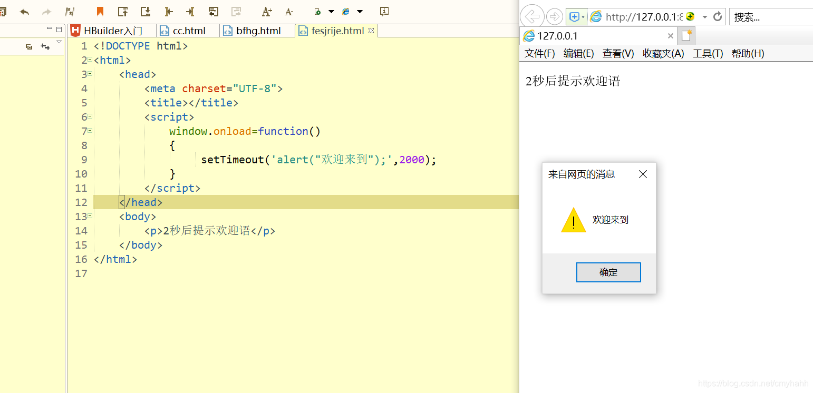Open the dropdown beside the shield-plus icon
The height and width of the screenshot is (393, 813).
pos(583,17)
